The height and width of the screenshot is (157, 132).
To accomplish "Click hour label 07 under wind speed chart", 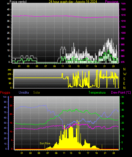I will coord(46,66).
